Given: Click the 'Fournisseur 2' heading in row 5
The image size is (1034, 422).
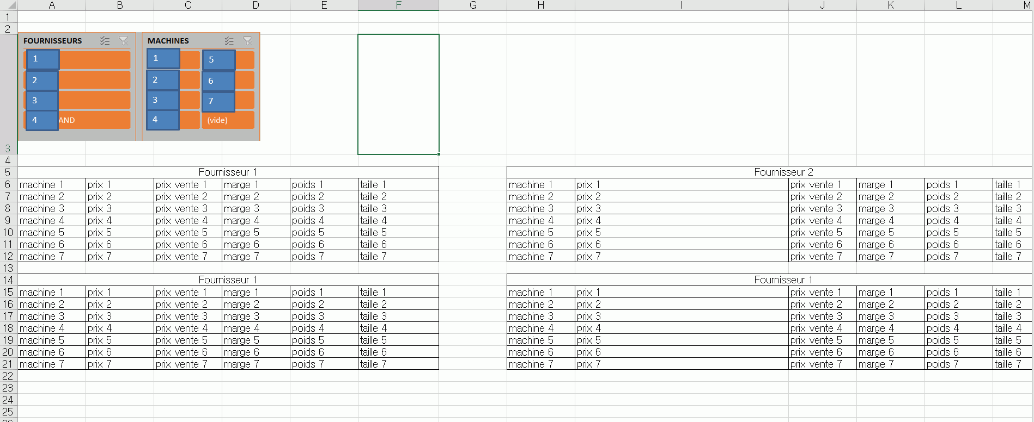Looking at the screenshot, I should [783, 172].
